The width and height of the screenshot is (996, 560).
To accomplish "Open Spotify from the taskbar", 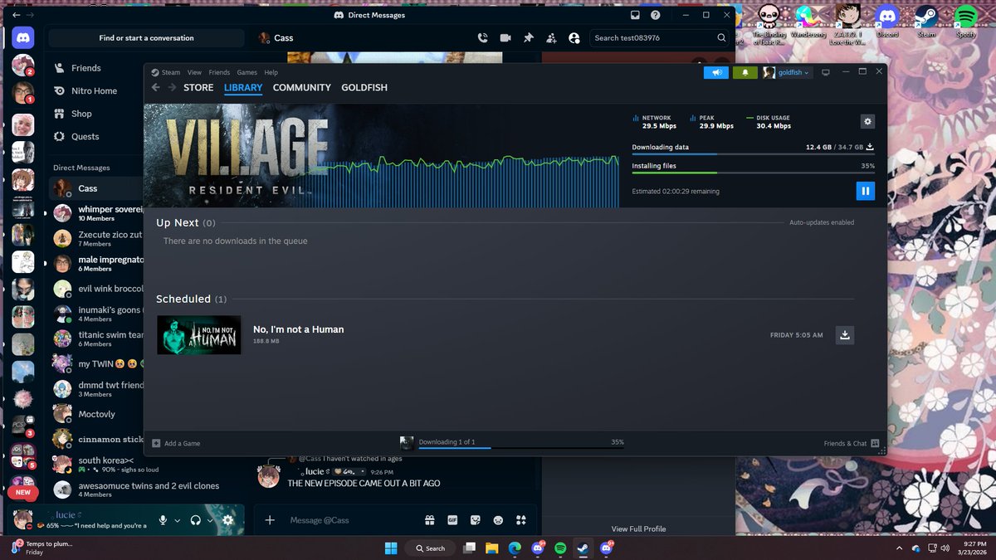I will click(x=560, y=548).
